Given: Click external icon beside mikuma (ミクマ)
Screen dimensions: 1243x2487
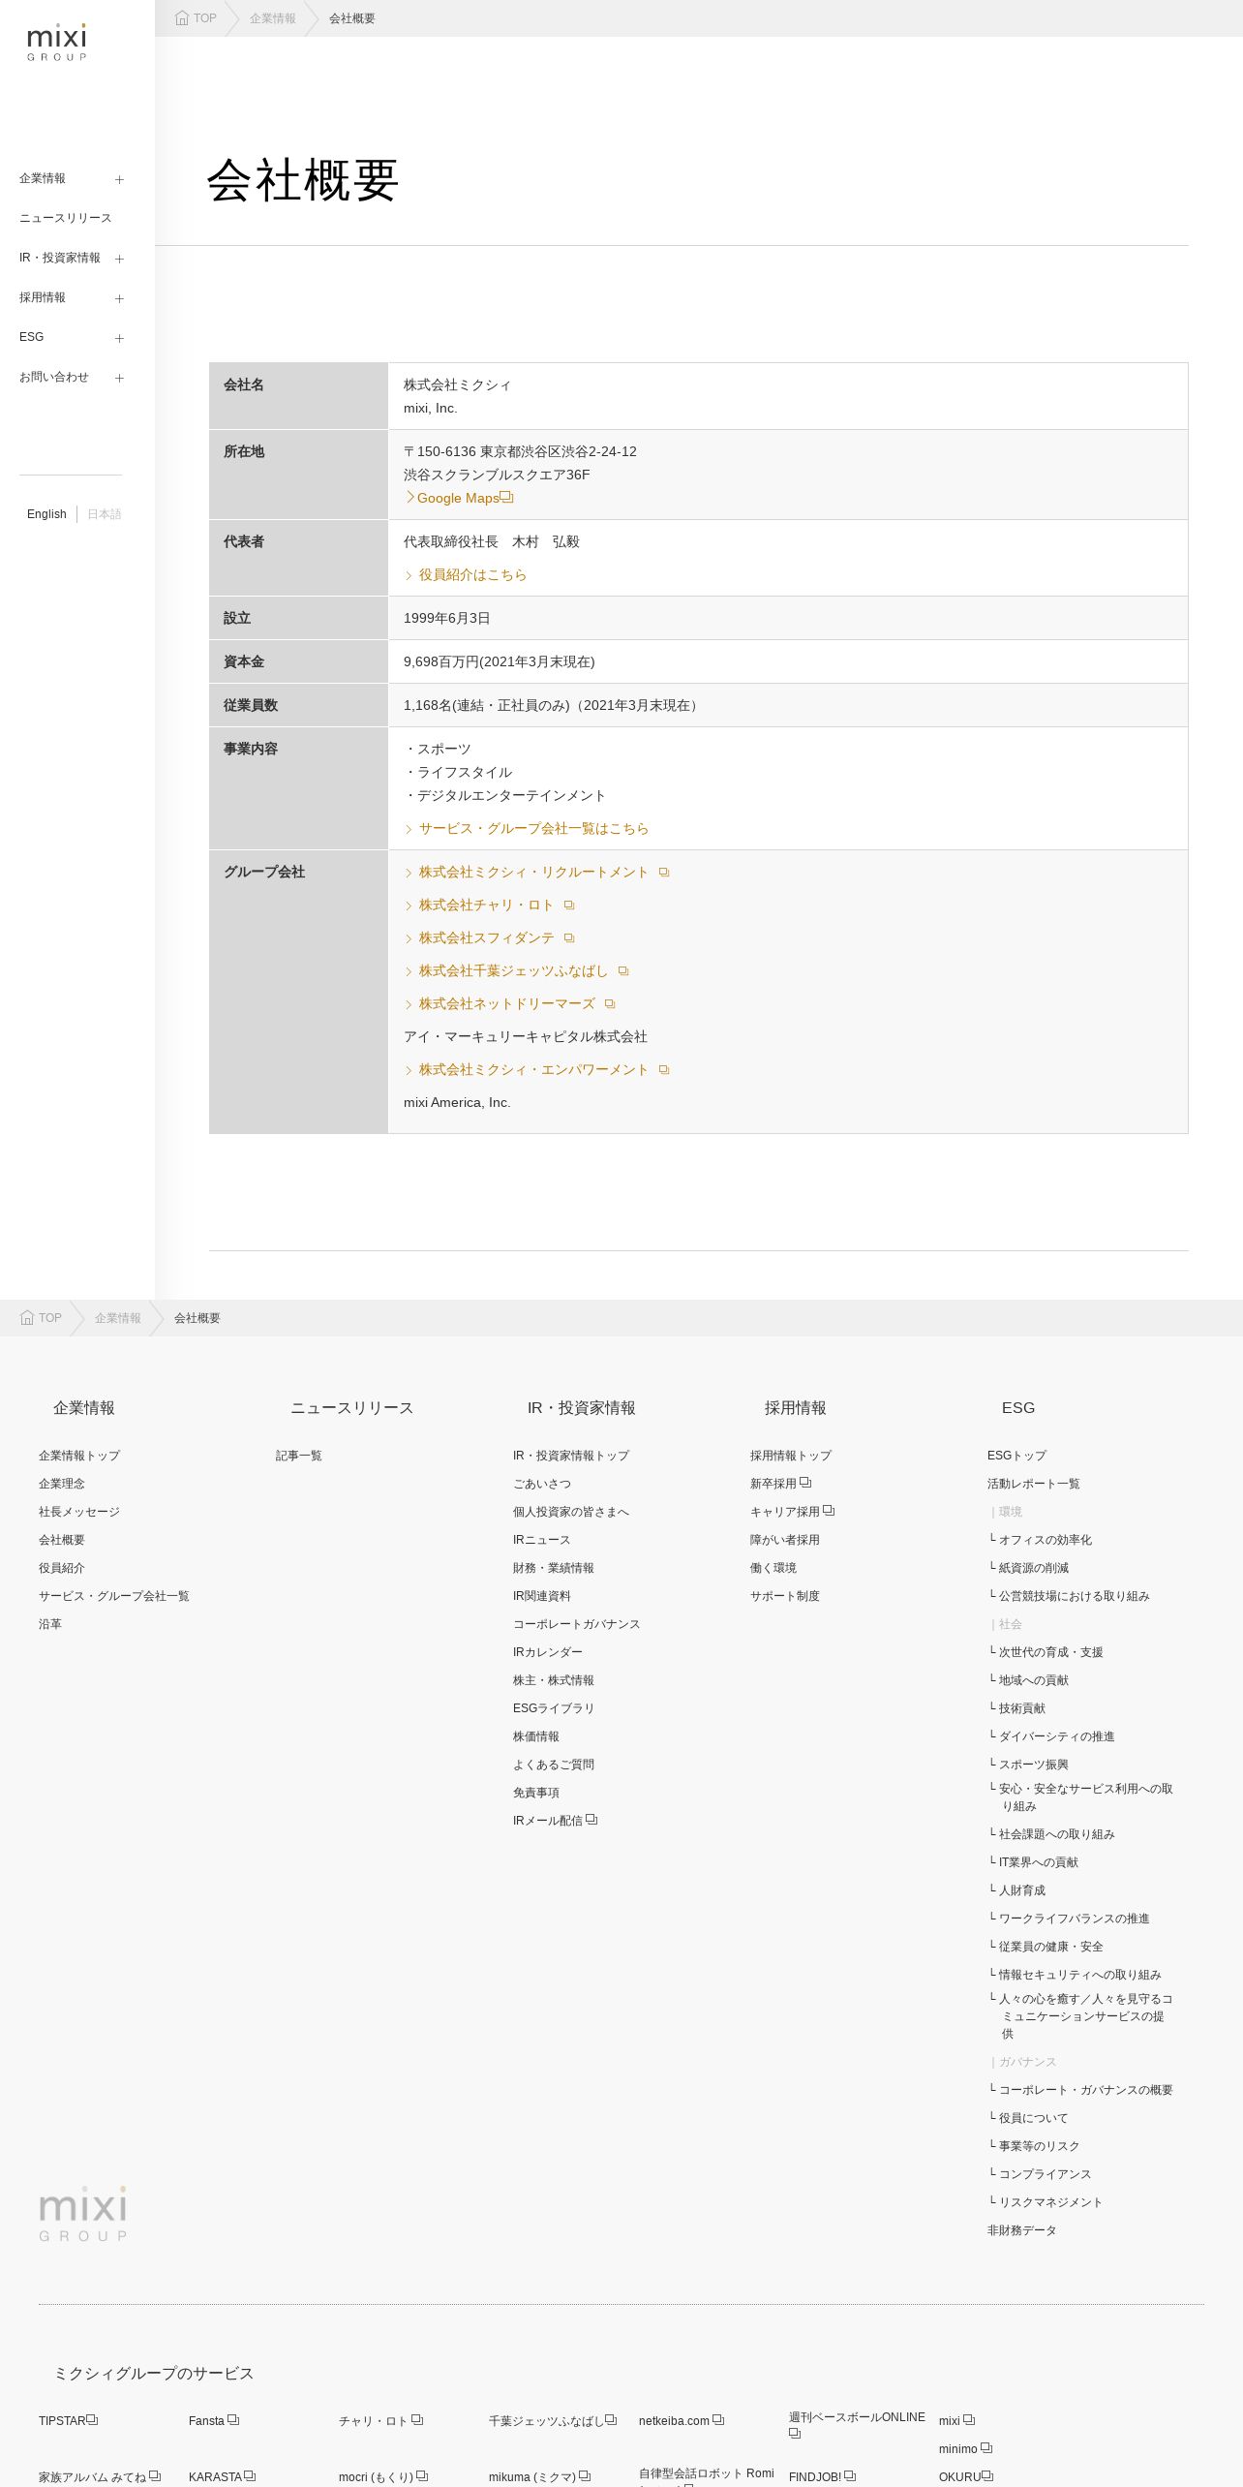Looking at the screenshot, I should pos(585,2476).
